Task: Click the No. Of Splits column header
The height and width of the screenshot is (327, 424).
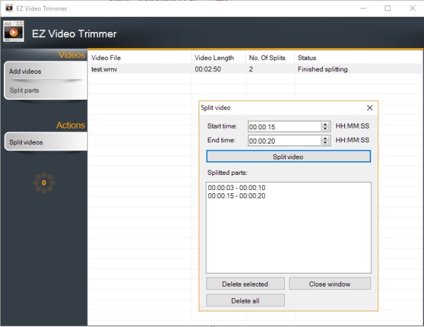Action: pos(270,57)
